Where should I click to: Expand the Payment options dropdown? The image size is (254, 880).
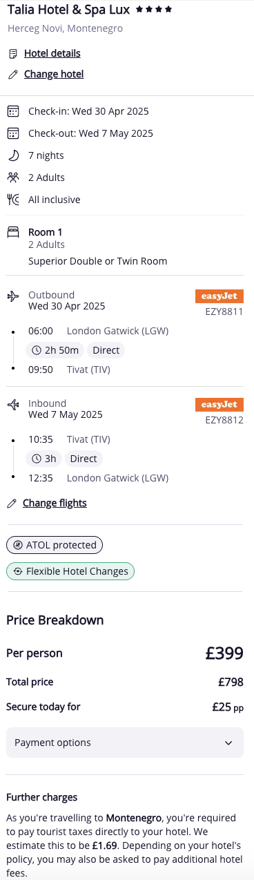click(x=125, y=743)
